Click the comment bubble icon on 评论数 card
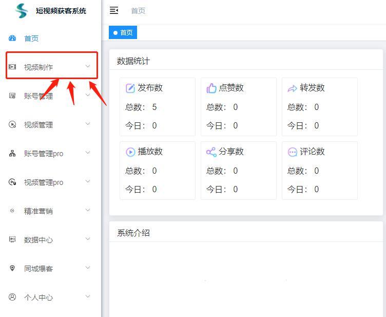Image resolution: width=386 pixels, height=317 pixels. click(x=292, y=152)
